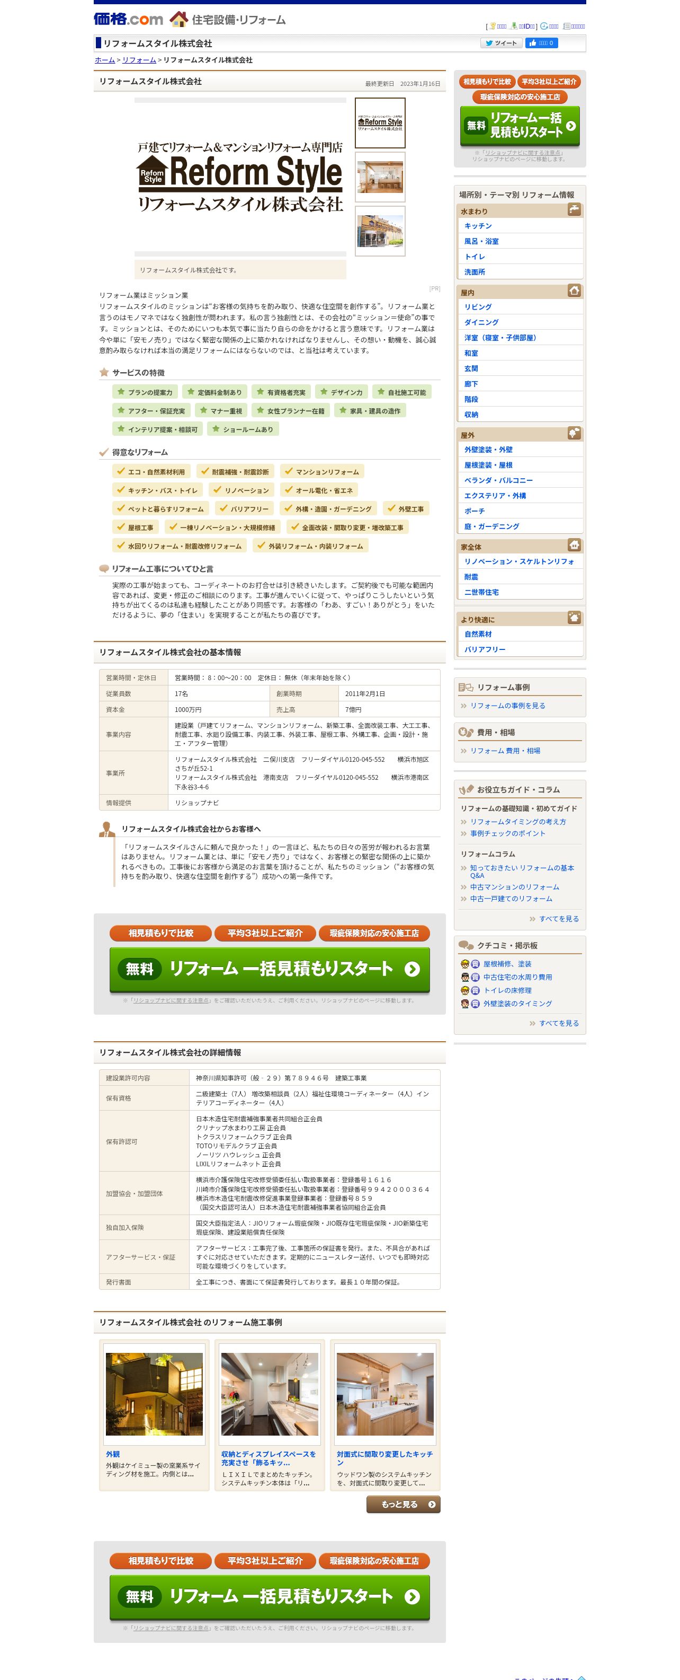
Task: Open 事例チェックのポイント link
Action: pos(507,833)
